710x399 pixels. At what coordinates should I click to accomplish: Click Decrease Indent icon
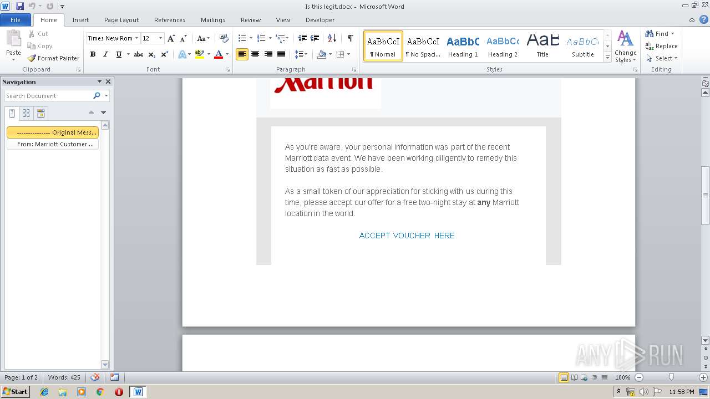302,38
